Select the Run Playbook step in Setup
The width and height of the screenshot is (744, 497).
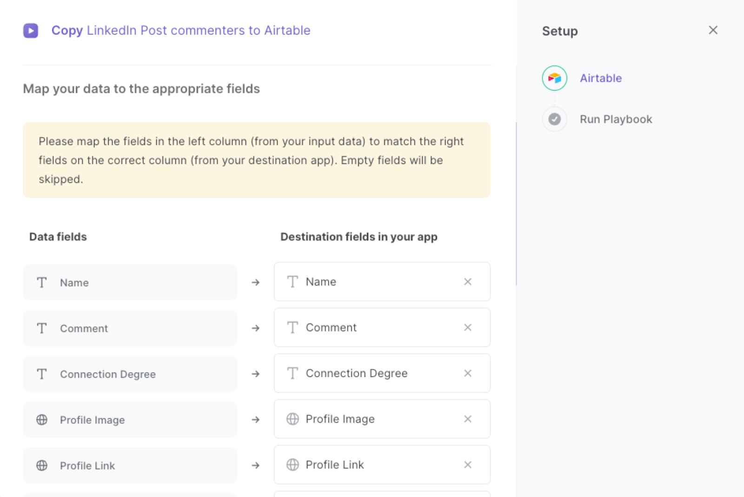(616, 119)
